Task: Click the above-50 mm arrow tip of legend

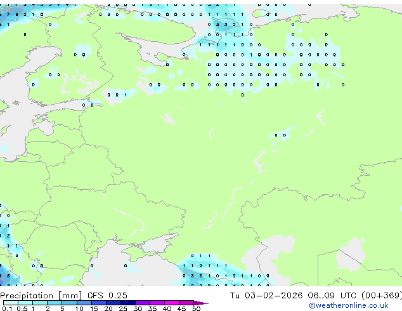Action: pos(201,303)
